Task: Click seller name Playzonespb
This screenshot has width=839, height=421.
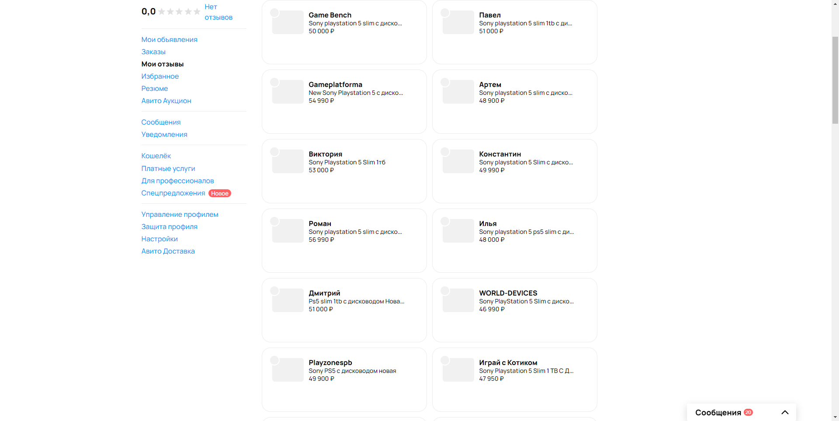Action: pos(330,362)
